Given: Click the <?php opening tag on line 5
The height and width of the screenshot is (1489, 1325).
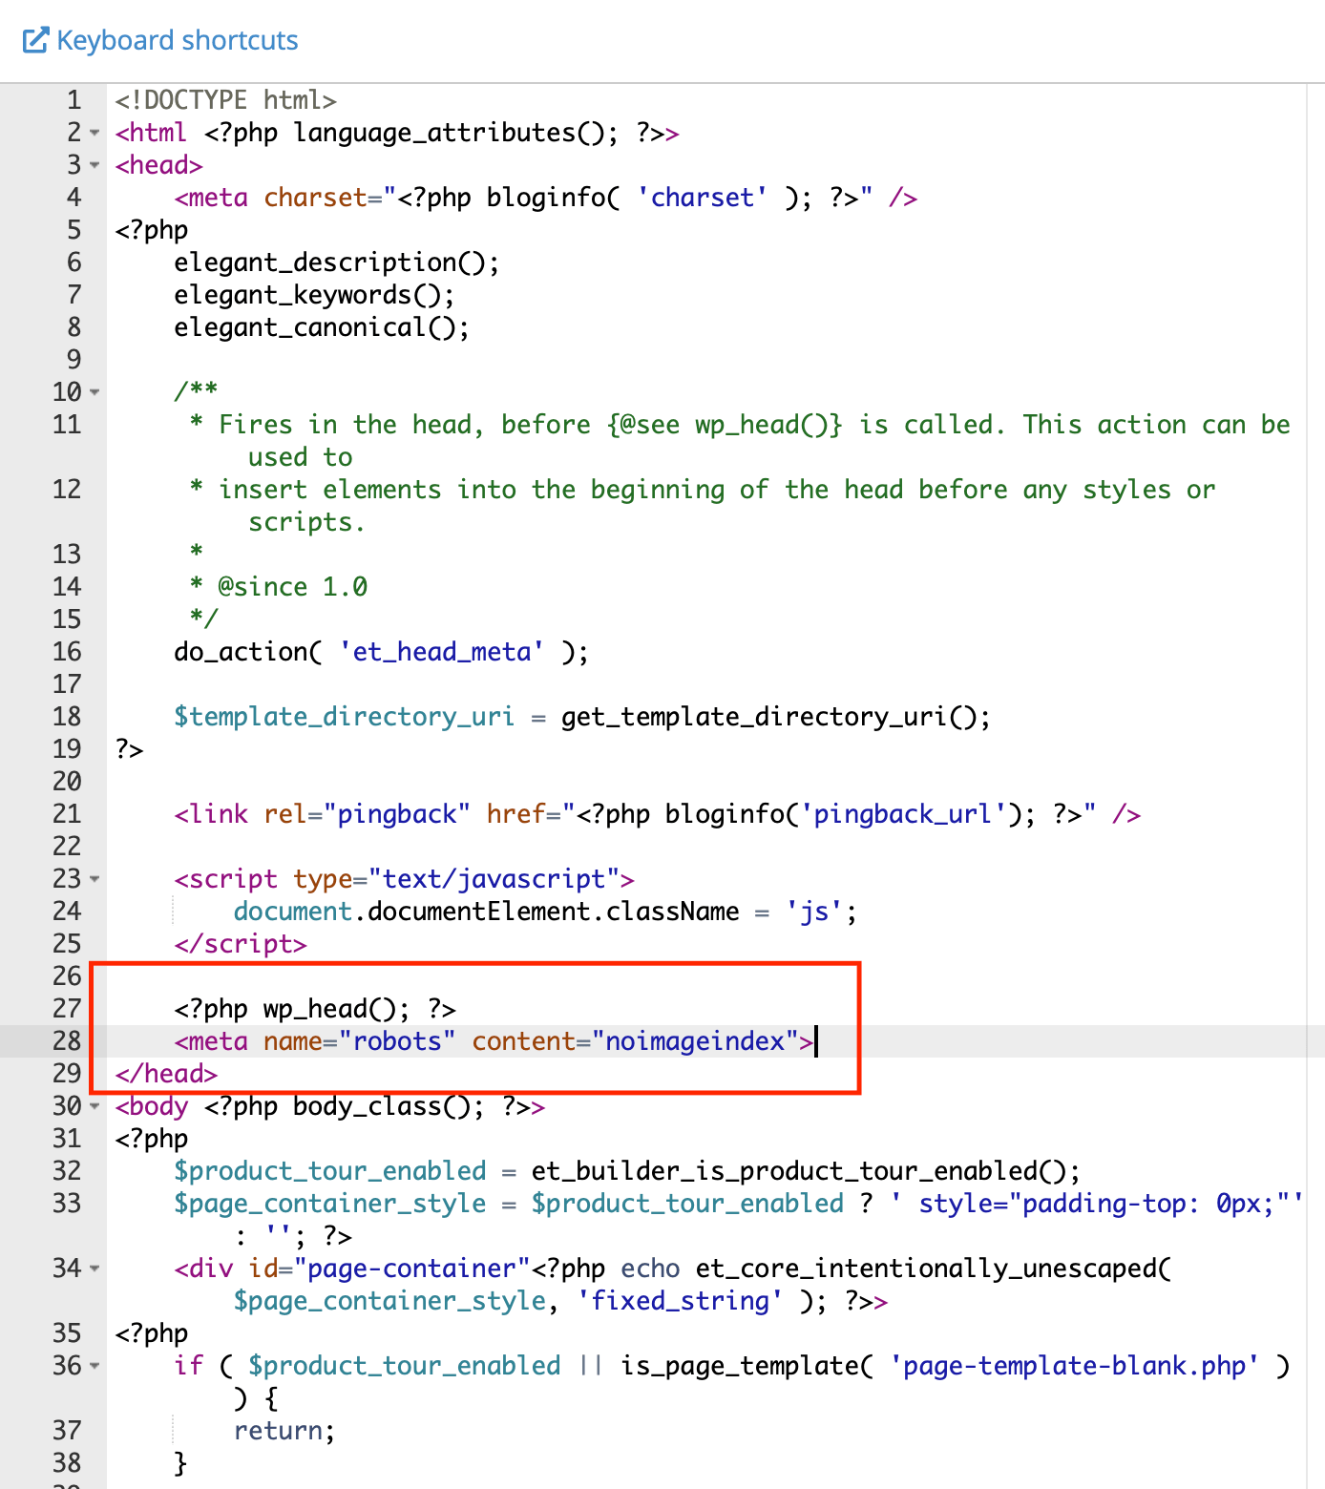Looking at the screenshot, I should [x=152, y=230].
